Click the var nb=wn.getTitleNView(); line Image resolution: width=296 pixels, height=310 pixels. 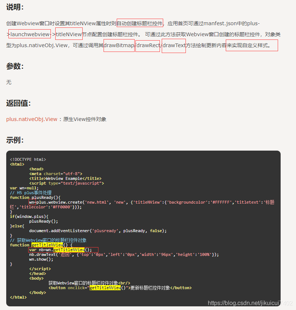pos(60,250)
